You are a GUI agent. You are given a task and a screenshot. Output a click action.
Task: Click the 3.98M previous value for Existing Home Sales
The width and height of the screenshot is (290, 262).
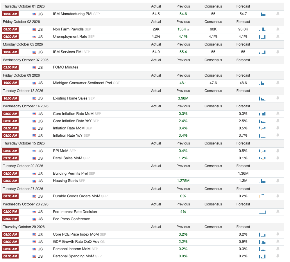point(183,98)
